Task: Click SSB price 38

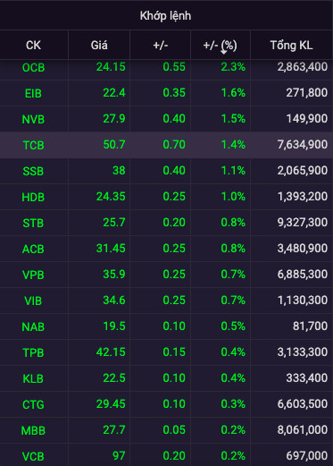Action: [119, 171]
